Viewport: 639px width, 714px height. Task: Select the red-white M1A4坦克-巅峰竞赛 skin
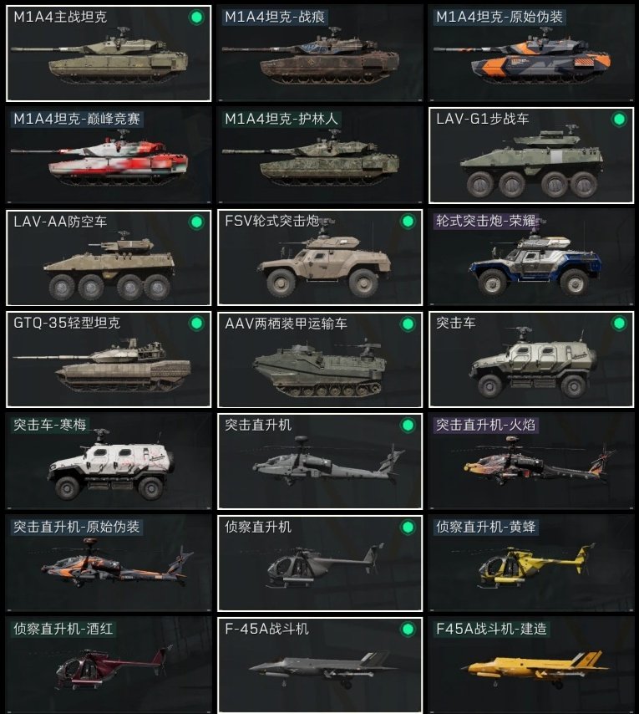[109, 156]
